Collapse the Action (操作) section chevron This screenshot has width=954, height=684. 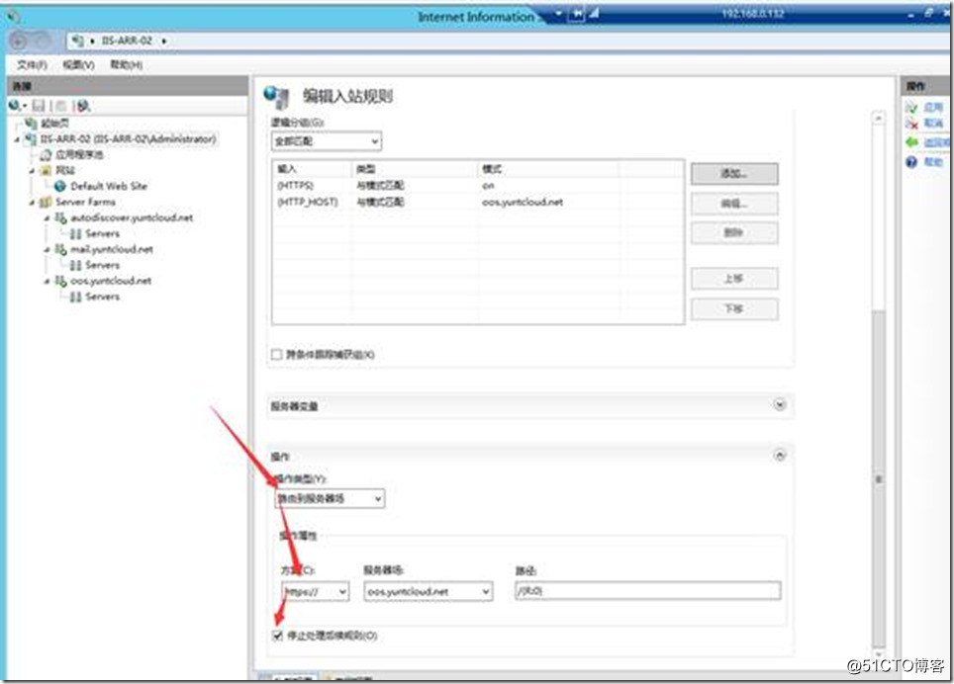(x=780, y=456)
